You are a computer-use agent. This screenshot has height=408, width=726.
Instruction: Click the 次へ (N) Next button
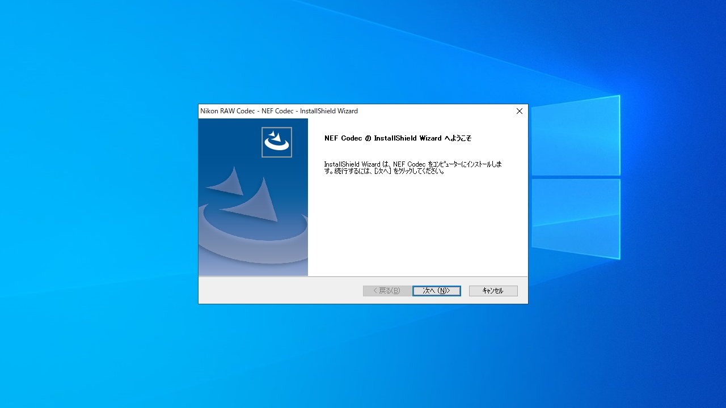[x=437, y=291]
